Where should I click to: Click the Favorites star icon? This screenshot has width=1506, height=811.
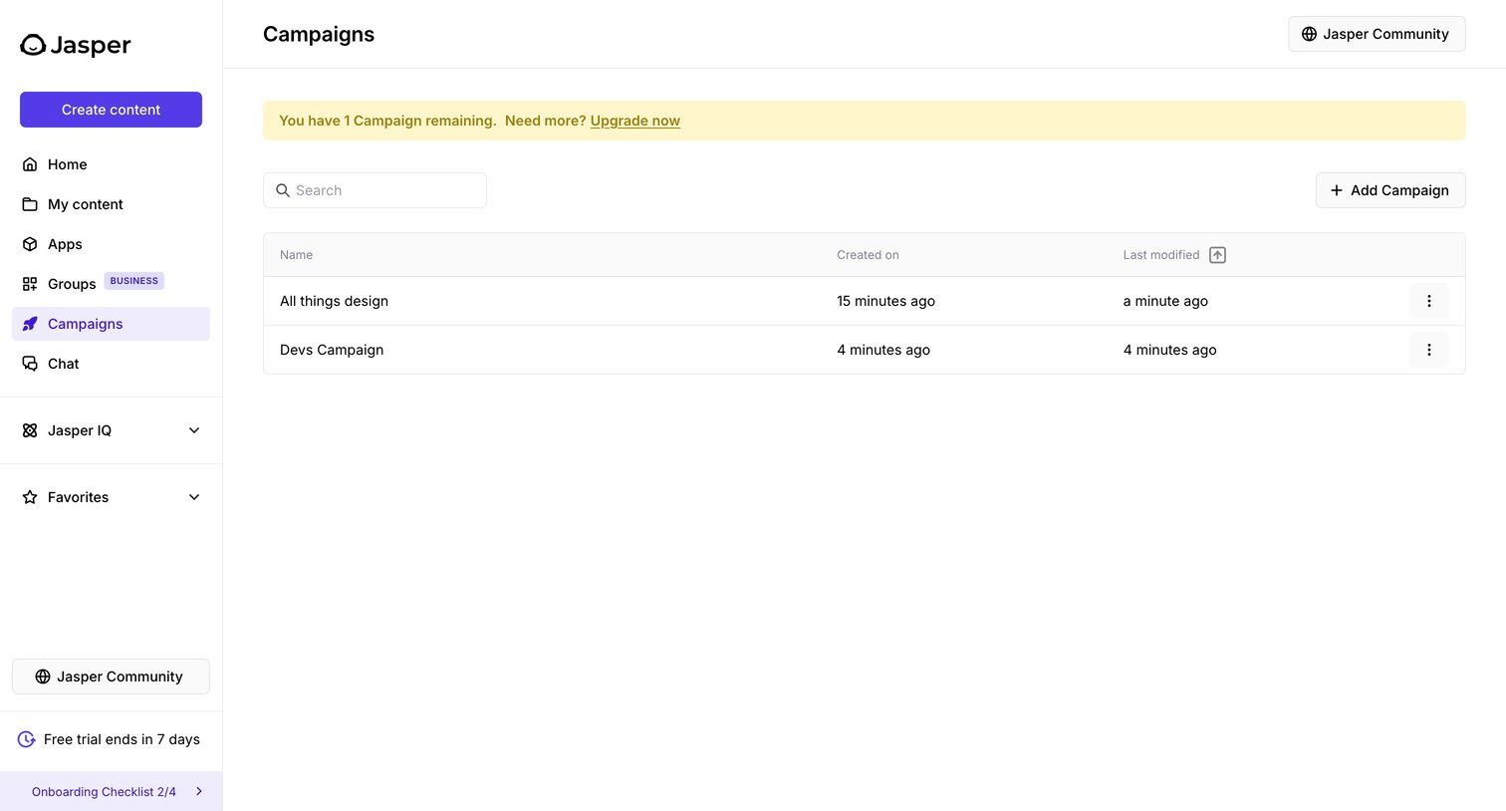pos(30,497)
